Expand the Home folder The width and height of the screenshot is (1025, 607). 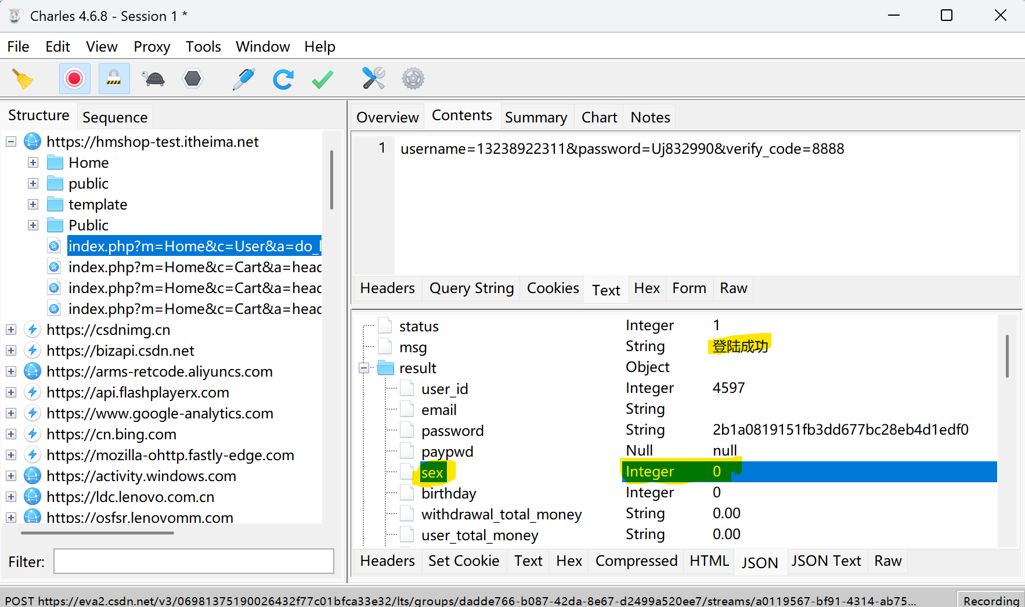(x=33, y=162)
